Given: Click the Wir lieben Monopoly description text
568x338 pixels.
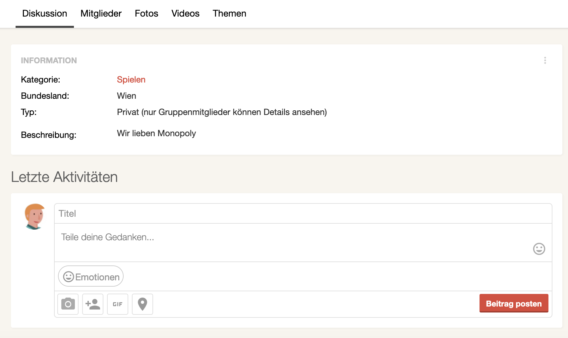Looking at the screenshot, I should pos(156,133).
